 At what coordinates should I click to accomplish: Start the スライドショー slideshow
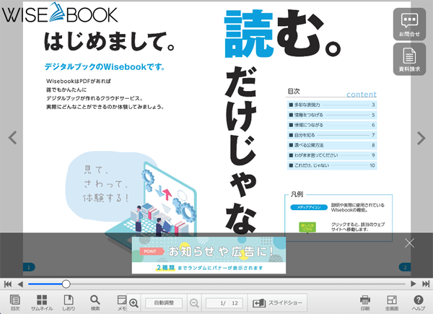[278, 303]
